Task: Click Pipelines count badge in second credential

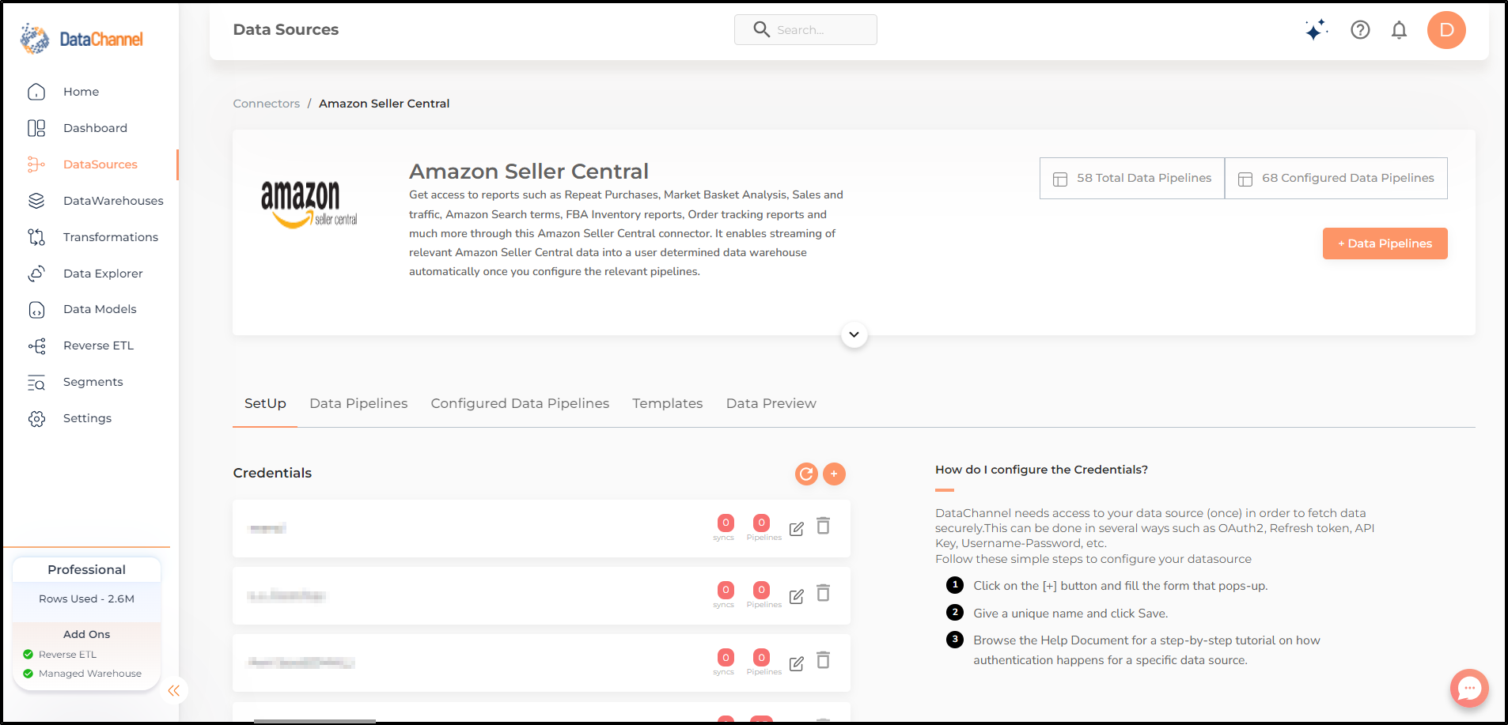Action: coord(761,590)
